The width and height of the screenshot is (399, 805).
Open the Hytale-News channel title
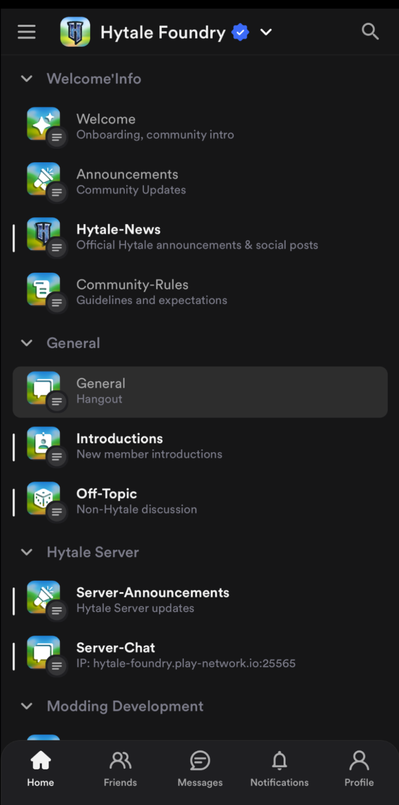click(x=119, y=230)
